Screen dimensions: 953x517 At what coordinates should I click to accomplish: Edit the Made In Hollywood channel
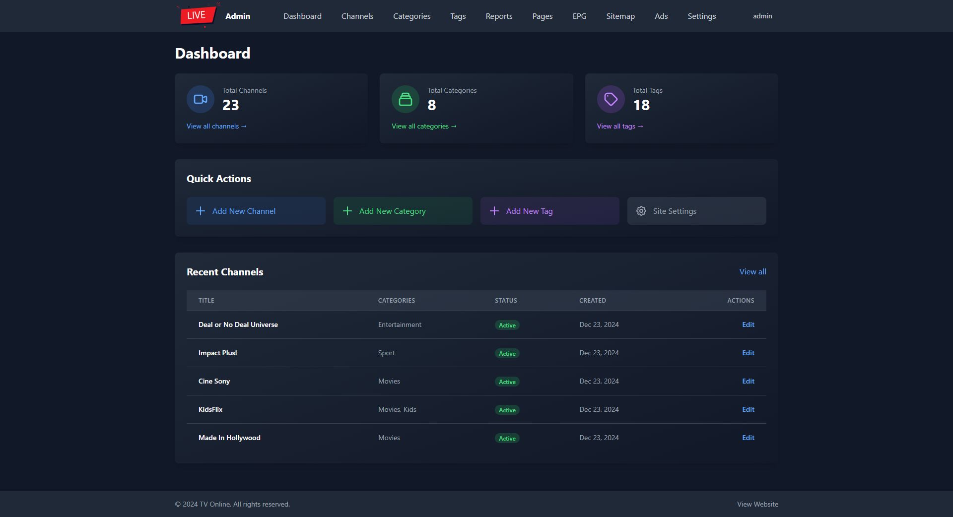click(x=748, y=438)
